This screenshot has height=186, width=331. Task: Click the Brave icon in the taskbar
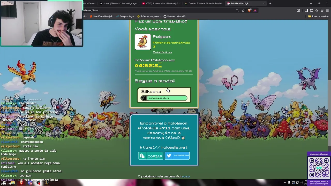click(x=21, y=183)
